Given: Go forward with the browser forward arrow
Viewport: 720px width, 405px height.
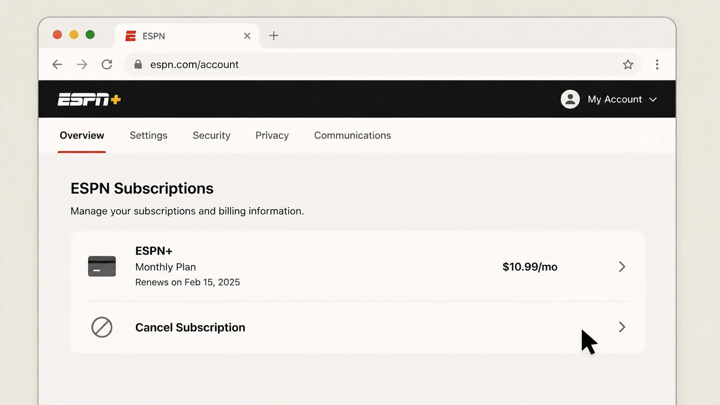Looking at the screenshot, I should (x=82, y=65).
